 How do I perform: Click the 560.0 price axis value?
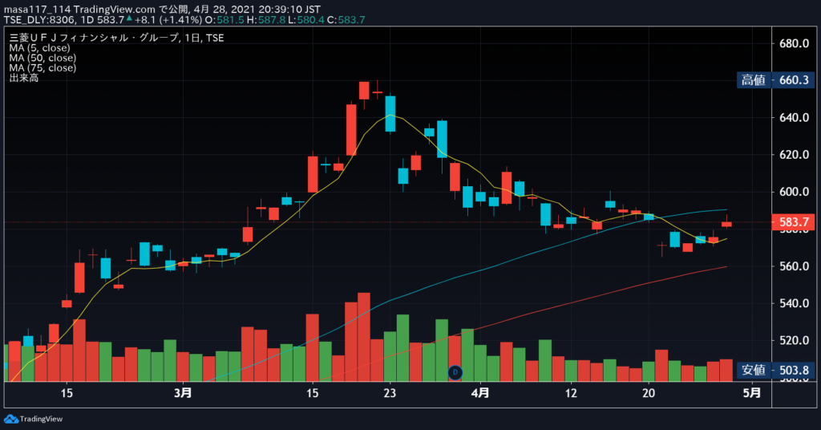point(795,266)
